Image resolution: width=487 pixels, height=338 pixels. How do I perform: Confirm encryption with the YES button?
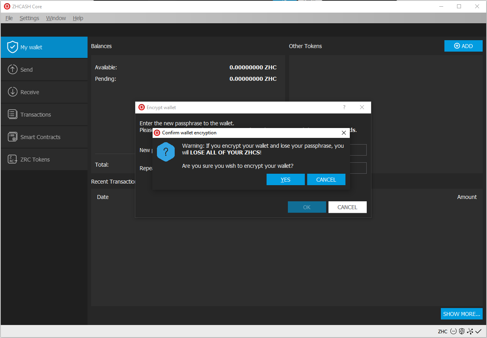285,180
